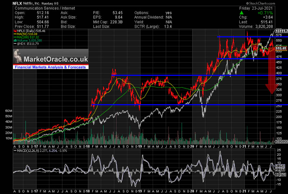Screen dimensions: 288x194
Task: Click the $NDX value tag at axis top
Action: [282, 31]
